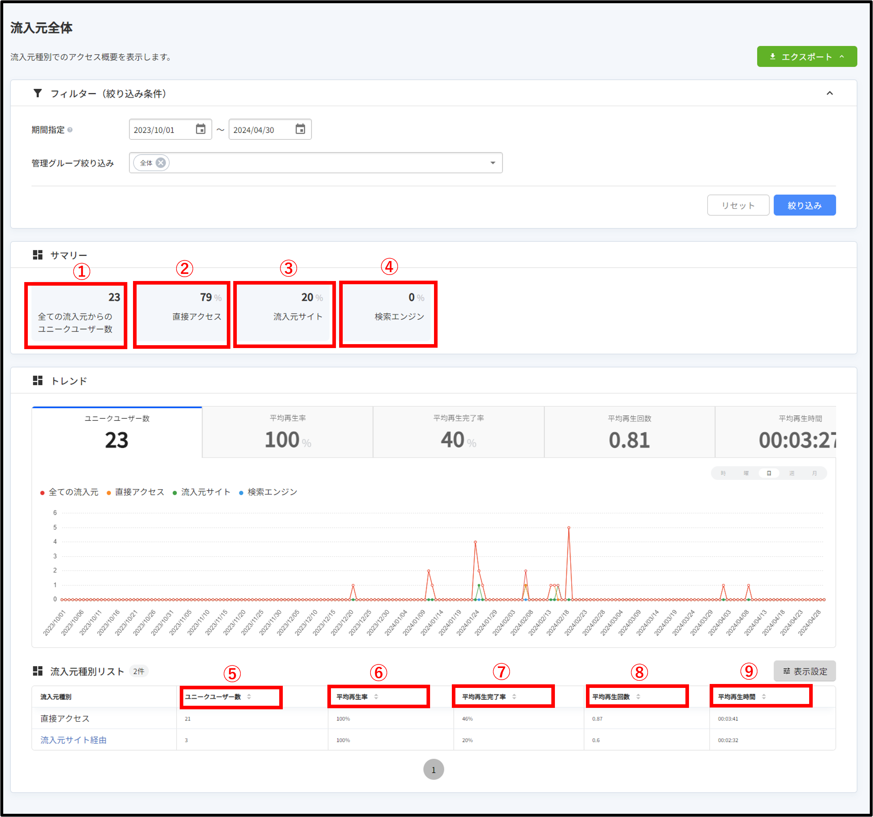Click the help icon beside 期間指定
Viewport: 873px width, 817px height.
coord(70,130)
